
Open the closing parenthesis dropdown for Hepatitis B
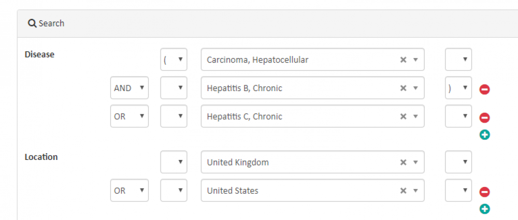[x=458, y=88]
